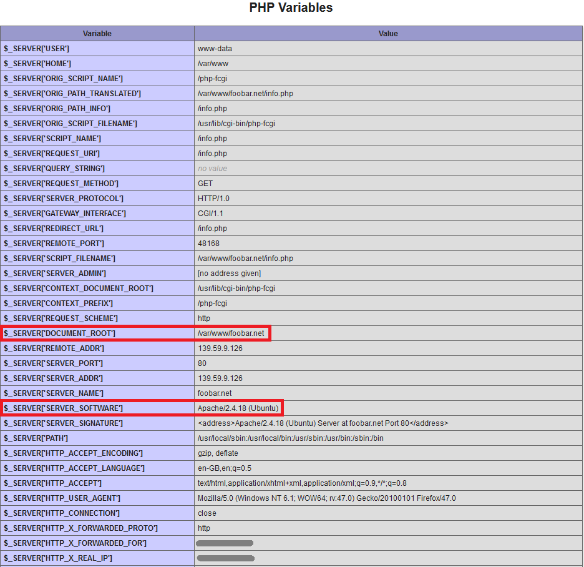The height and width of the screenshot is (567, 584).
Task: Click the HTTP_USER_AGENT variable cell
Action: pyautogui.click(x=97, y=498)
